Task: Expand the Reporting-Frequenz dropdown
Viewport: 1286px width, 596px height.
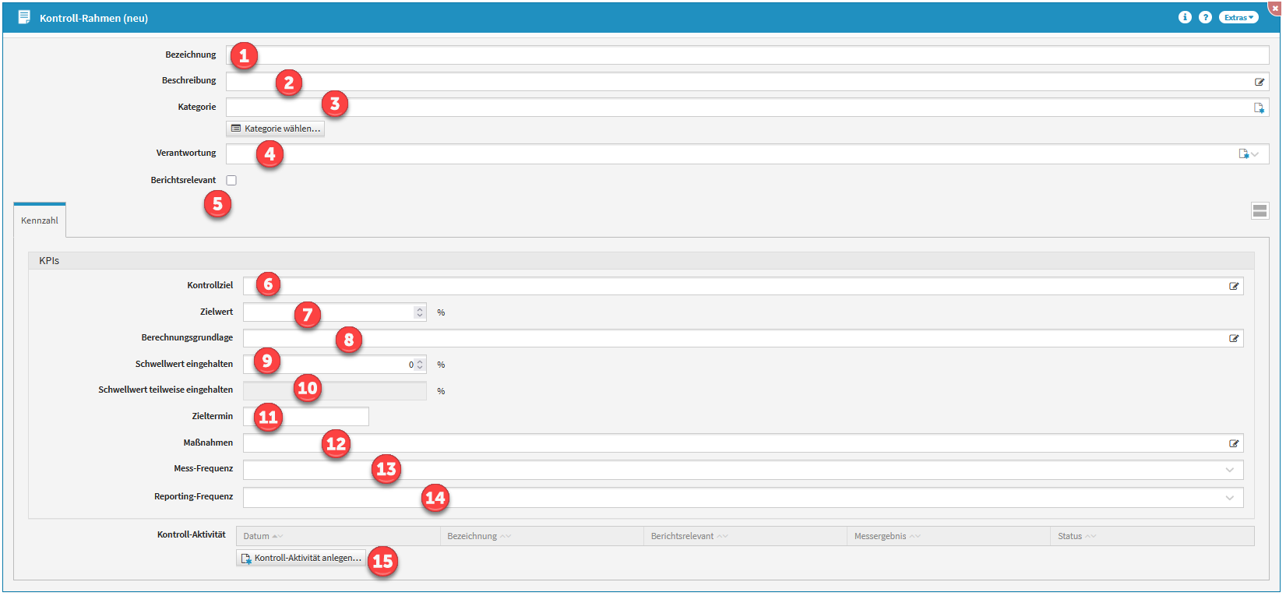Action: (1230, 498)
